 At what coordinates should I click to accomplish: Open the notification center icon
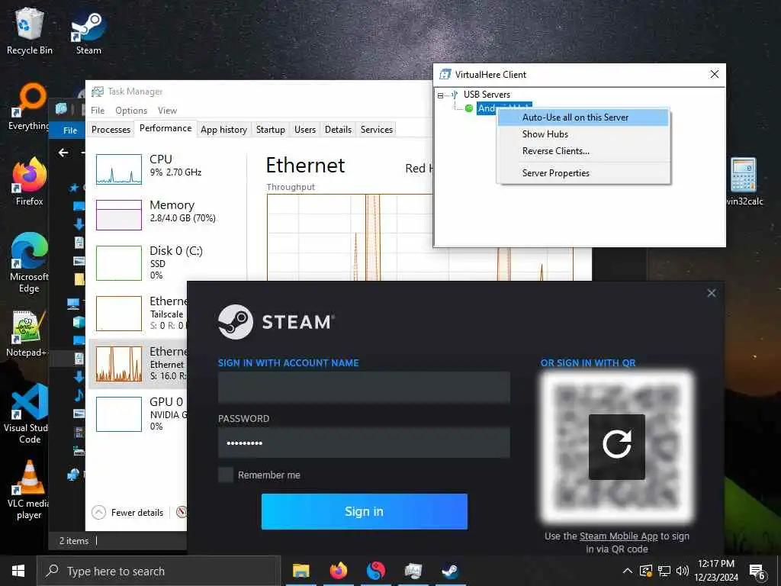757,572
